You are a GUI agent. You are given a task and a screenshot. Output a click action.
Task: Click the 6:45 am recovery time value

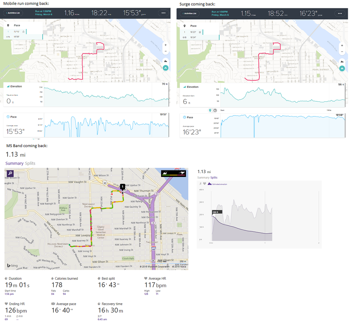pyautogui.click(x=102, y=319)
